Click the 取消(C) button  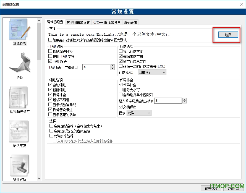pos(233,189)
